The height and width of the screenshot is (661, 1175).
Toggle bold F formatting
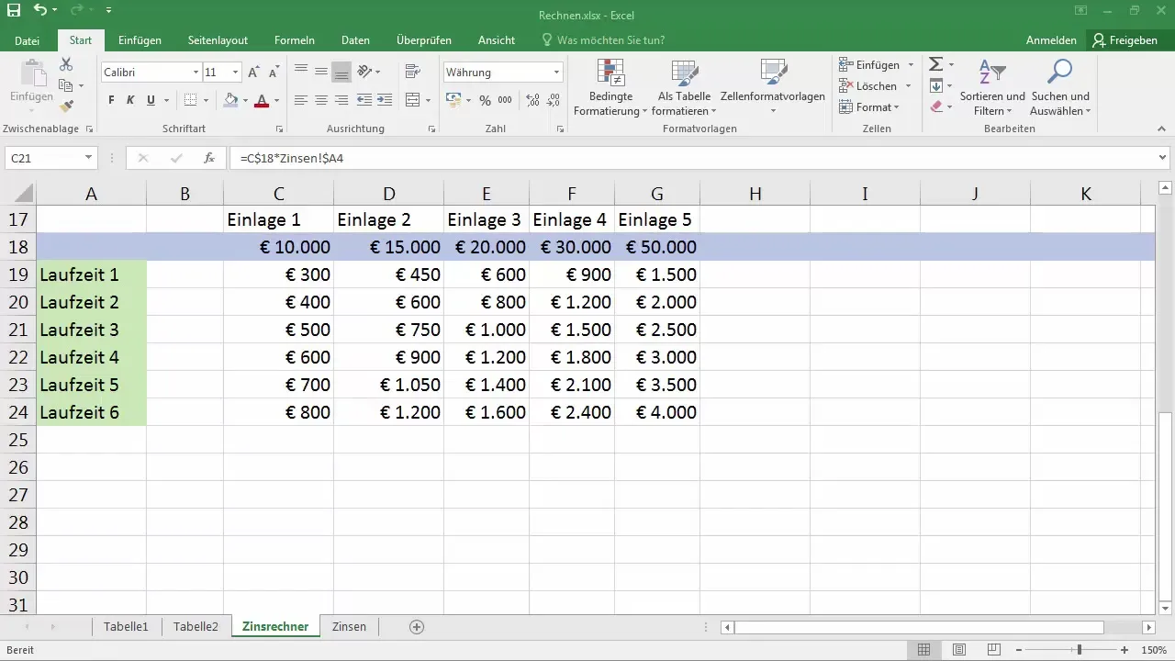pos(111,100)
